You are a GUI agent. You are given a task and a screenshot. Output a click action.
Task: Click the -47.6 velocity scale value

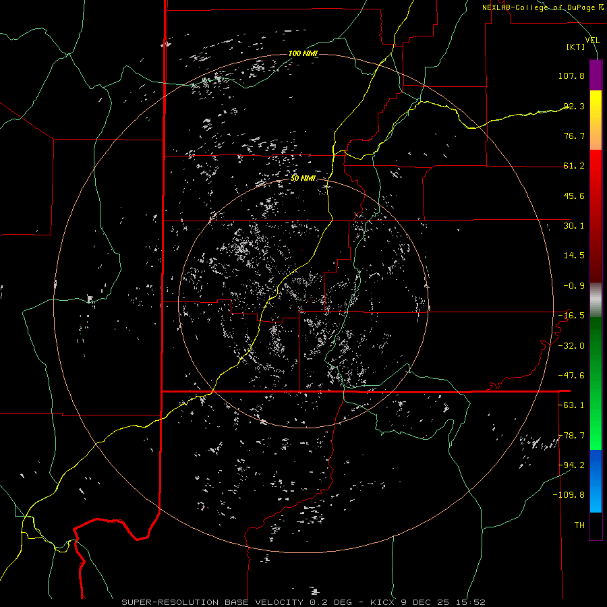pyautogui.click(x=571, y=376)
